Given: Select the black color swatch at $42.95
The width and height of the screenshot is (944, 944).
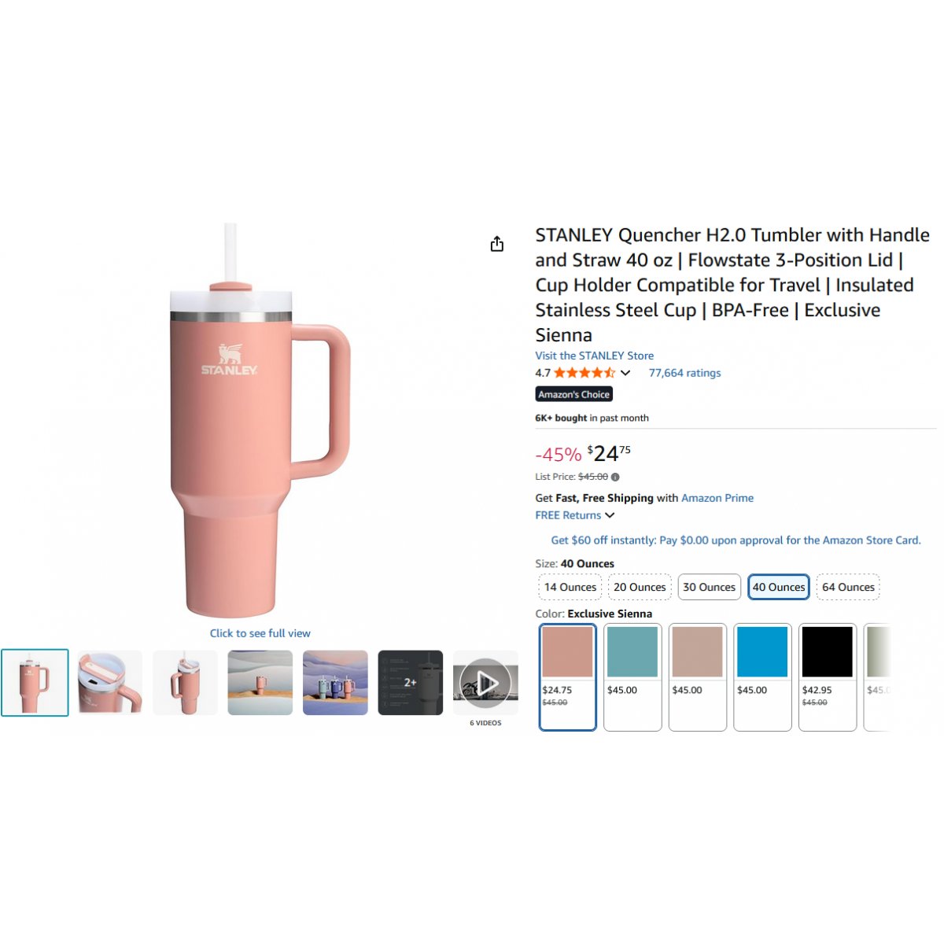Looking at the screenshot, I should [828, 677].
